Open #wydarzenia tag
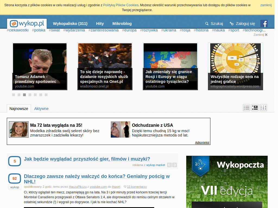The width and height of the screenshot is (278, 208). pyautogui.click(x=74, y=30)
